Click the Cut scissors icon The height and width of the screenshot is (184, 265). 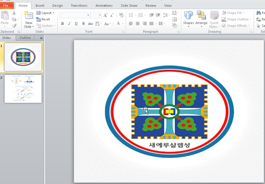[14, 13]
